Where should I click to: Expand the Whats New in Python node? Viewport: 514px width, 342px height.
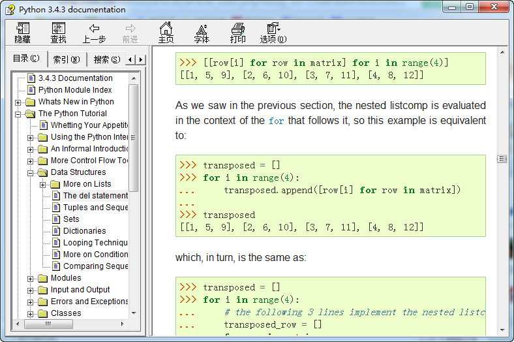[x=18, y=102]
